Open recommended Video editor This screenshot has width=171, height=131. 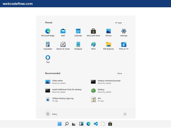click(x=55, y=82)
